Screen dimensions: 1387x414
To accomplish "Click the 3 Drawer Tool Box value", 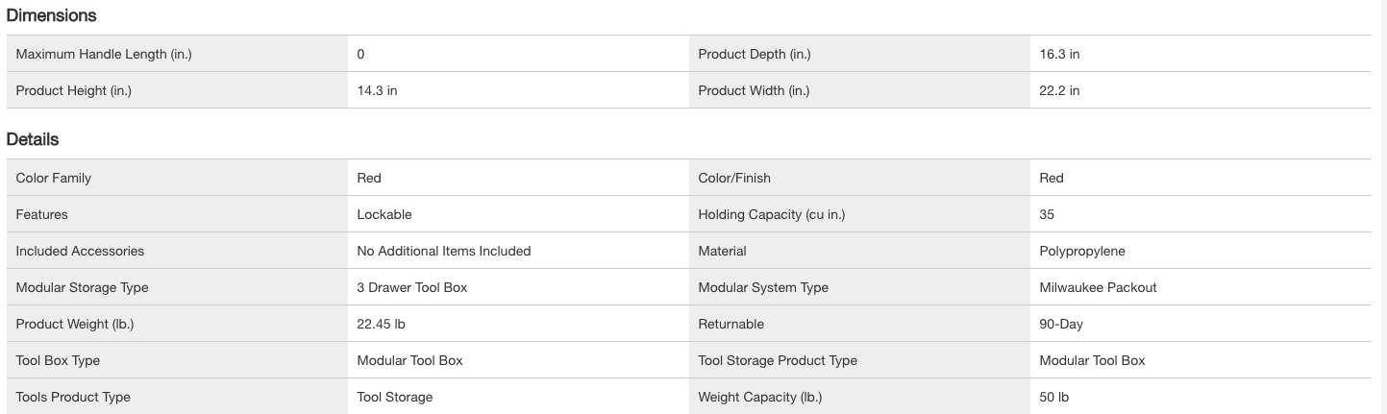I will (x=411, y=287).
